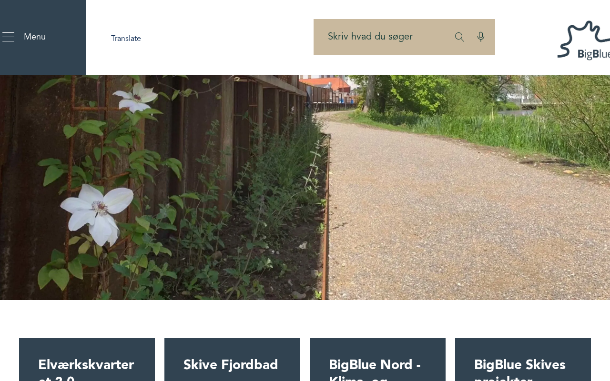The height and width of the screenshot is (381, 610).
Task: Click the Menu label text
Action: [35, 37]
